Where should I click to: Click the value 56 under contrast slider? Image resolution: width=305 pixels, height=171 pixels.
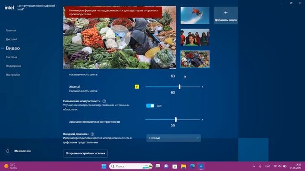point(173,125)
